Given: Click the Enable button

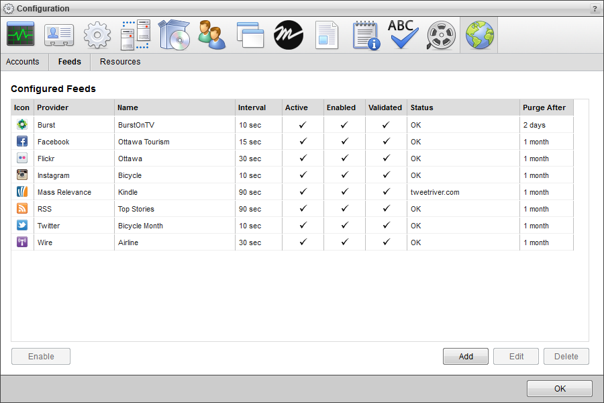Looking at the screenshot, I should (40, 356).
